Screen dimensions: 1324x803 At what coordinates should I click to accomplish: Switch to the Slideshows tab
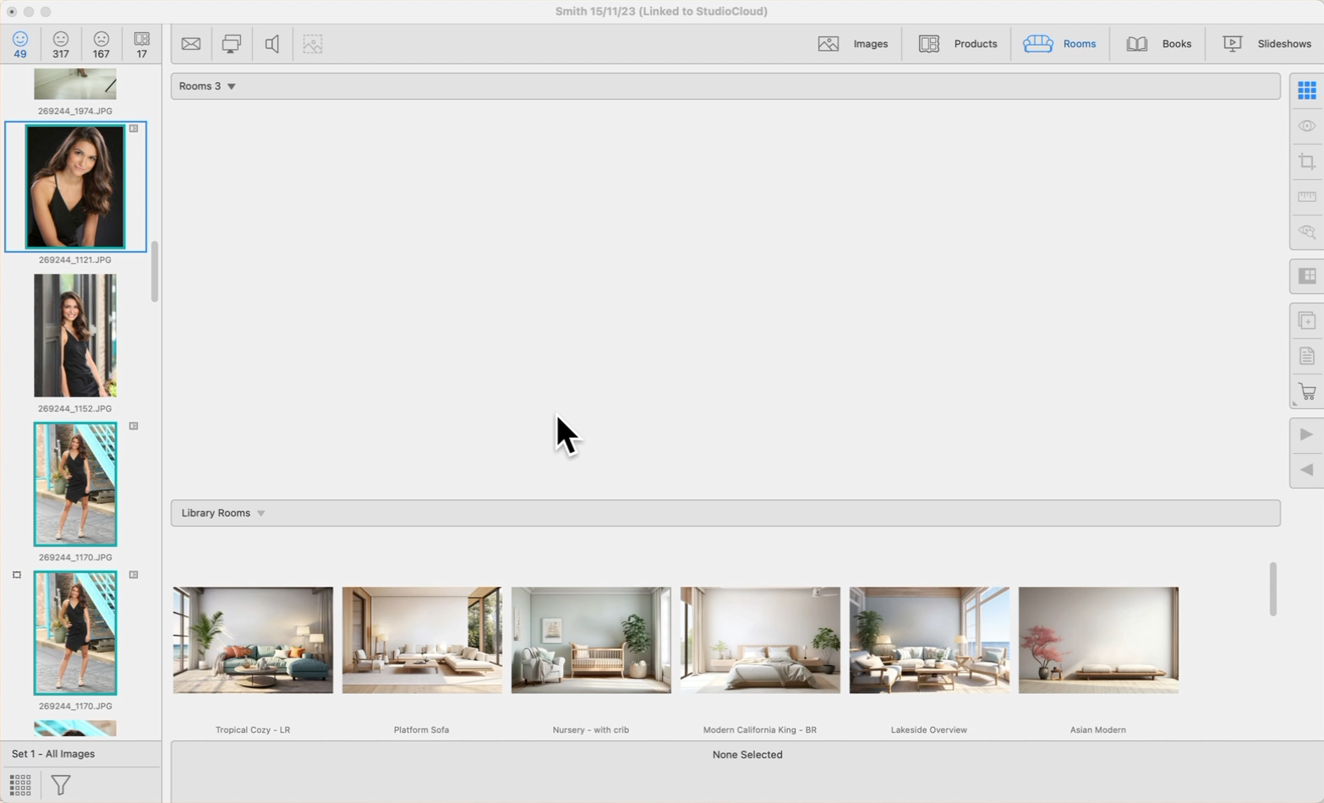coord(1267,44)
